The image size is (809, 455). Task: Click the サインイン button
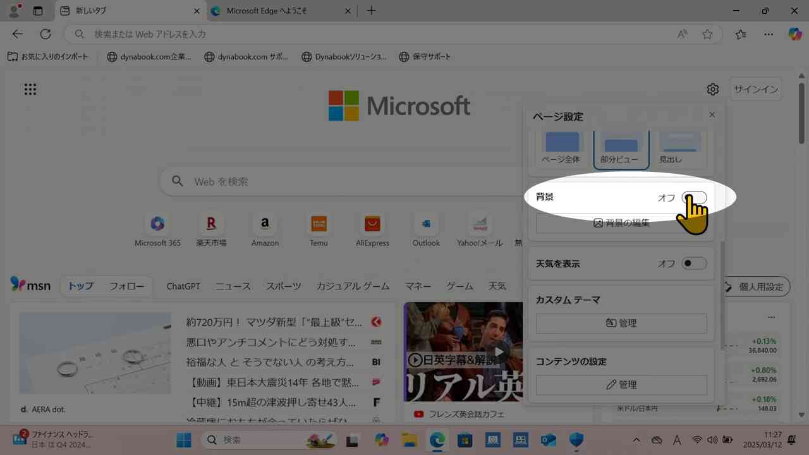[x=756, y=89]
